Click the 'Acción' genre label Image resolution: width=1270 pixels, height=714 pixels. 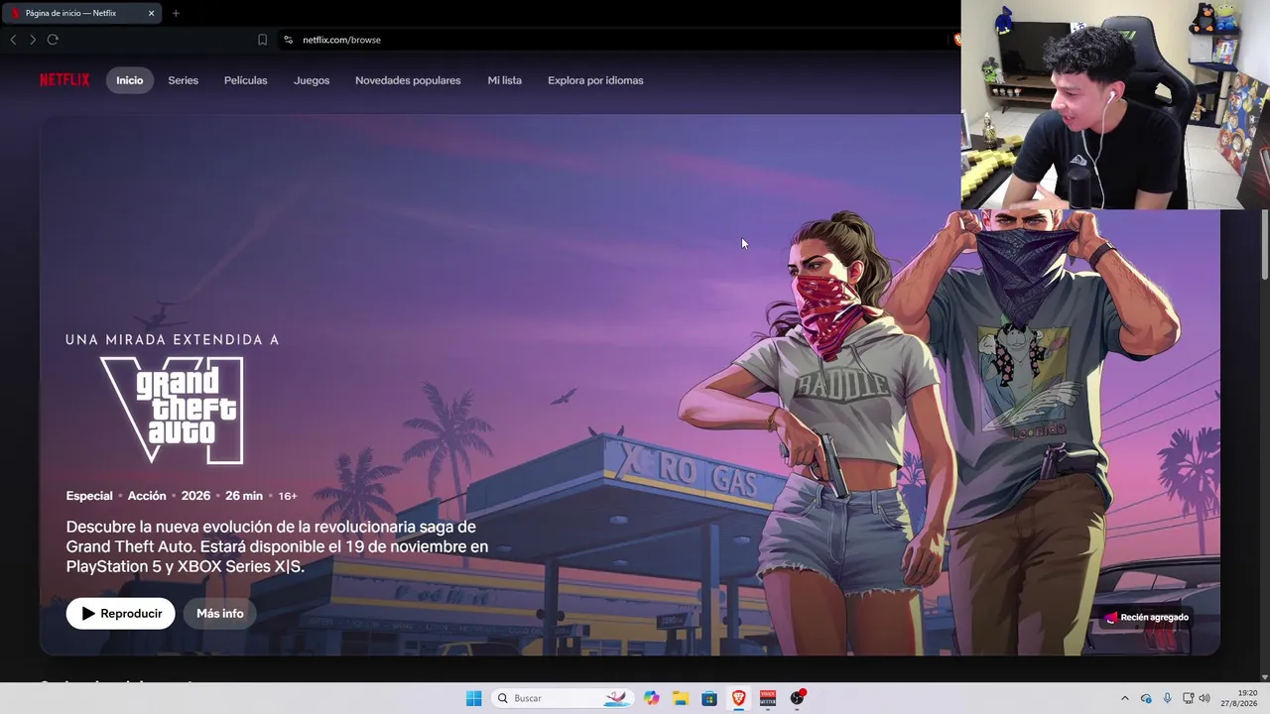pyautogui.click(x=147, y=496)
